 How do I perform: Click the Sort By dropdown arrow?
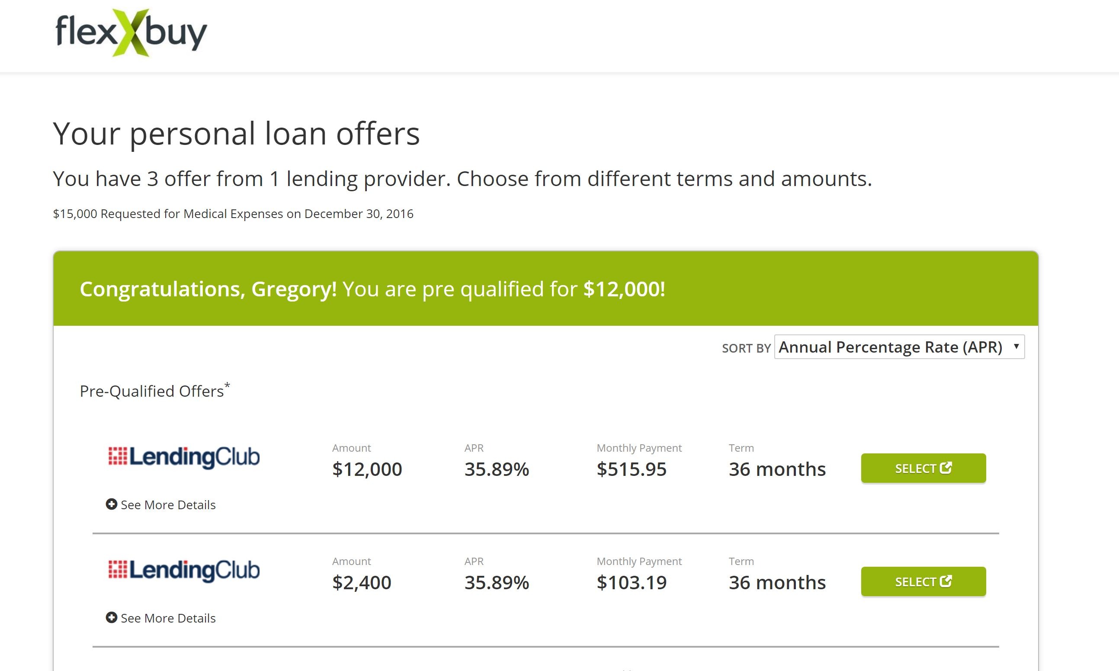1016,347
